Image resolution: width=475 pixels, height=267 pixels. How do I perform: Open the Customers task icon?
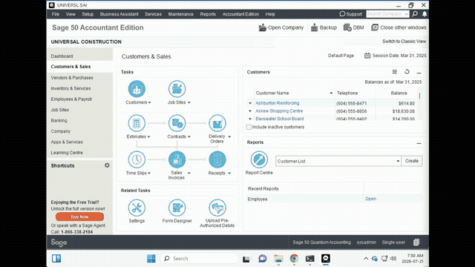pos(137,89)
